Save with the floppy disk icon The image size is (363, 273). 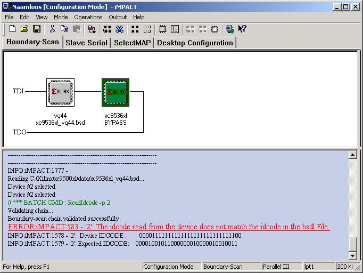pyautogui.click(x=37, y=29)
